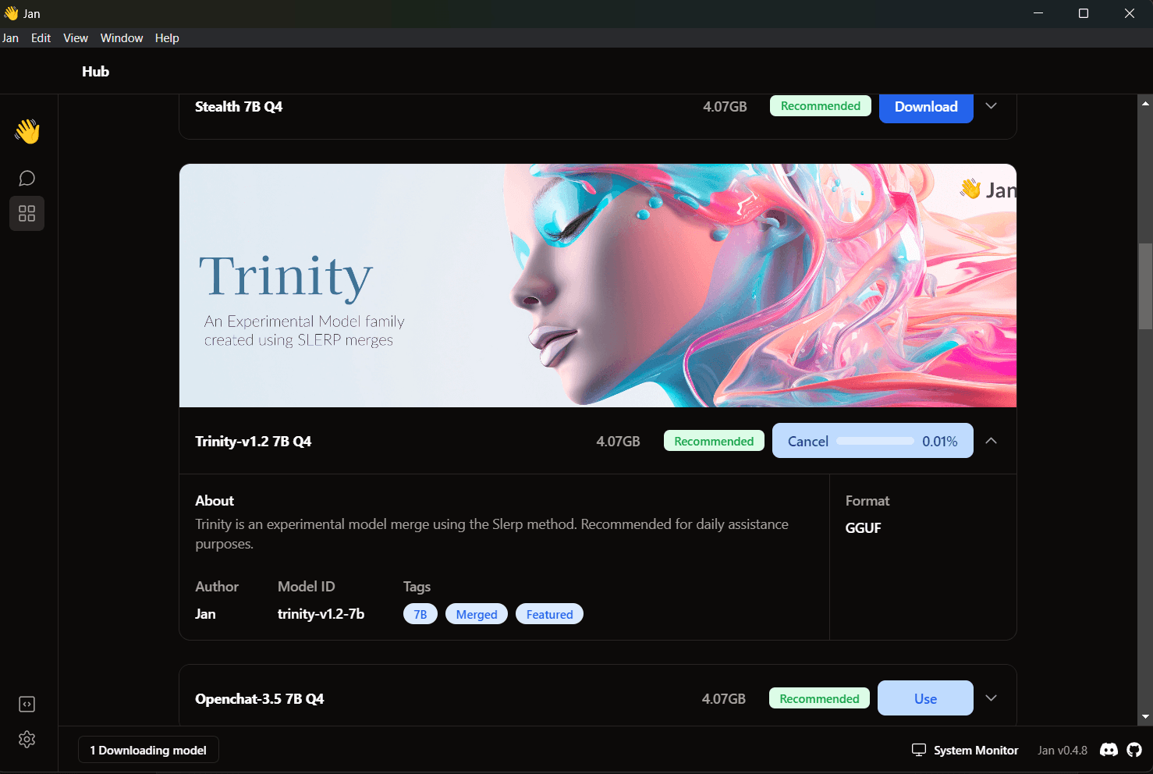1153x774 pixels.
Task: Select the Hub grid icon in sidebar
Action: (x=27, y=214)
